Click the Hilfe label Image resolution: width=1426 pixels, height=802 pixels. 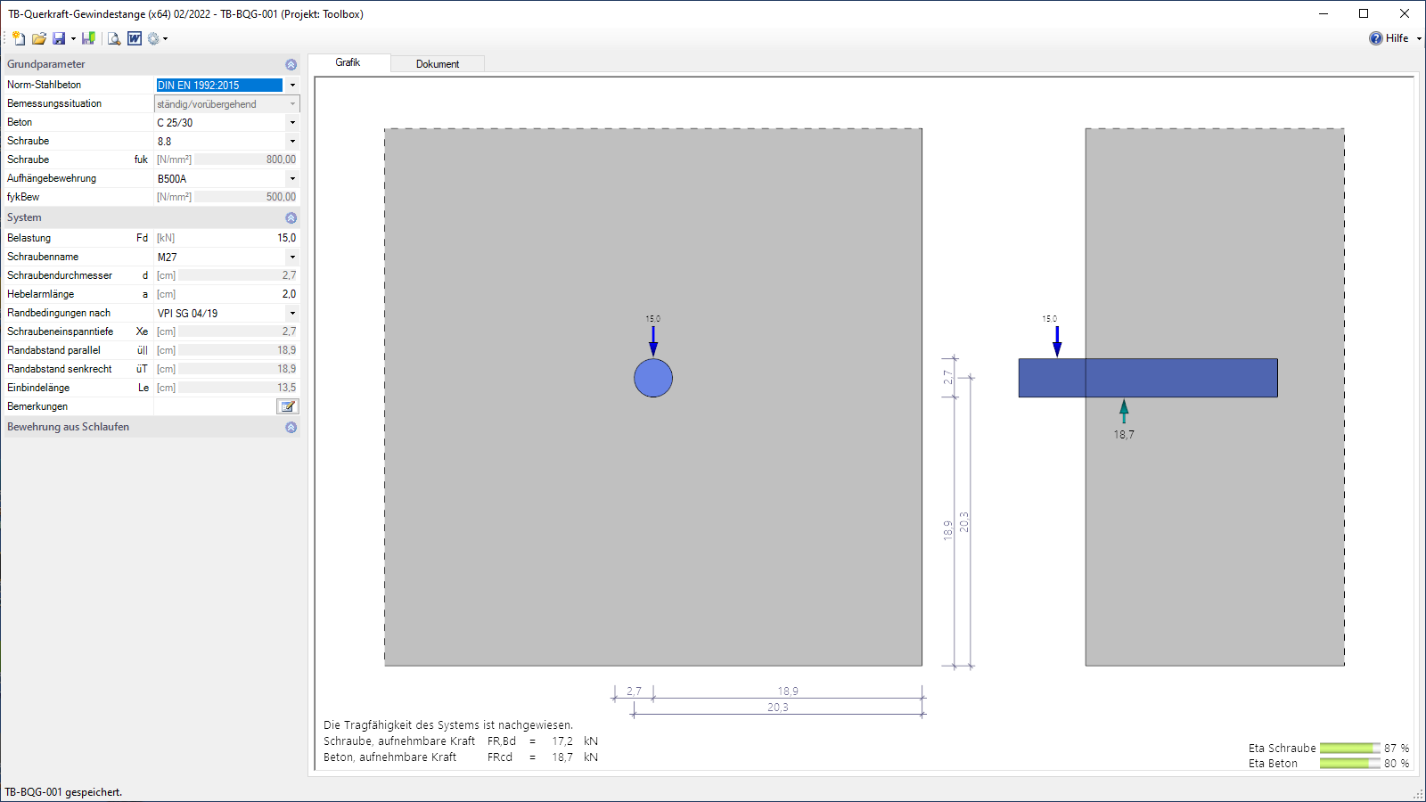coord(1397,38)
